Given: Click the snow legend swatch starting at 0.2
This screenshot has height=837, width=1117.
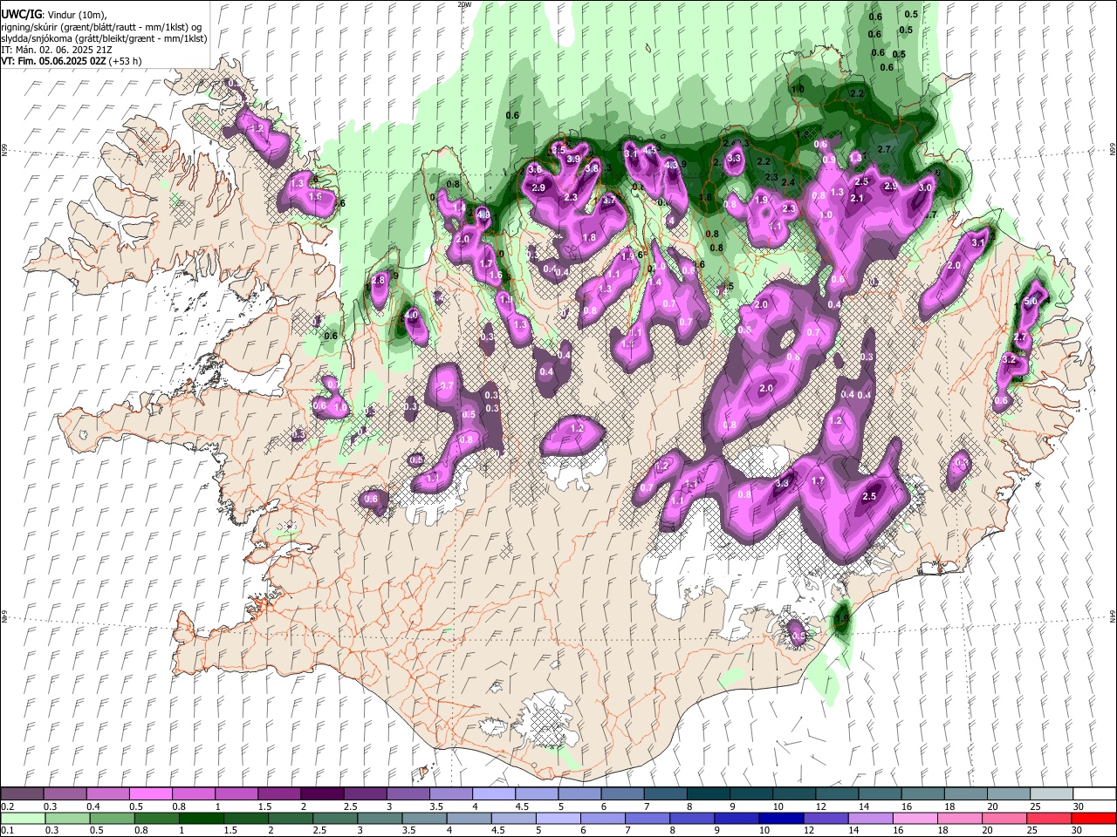Looking at the screenshot, I should (23, 794).
